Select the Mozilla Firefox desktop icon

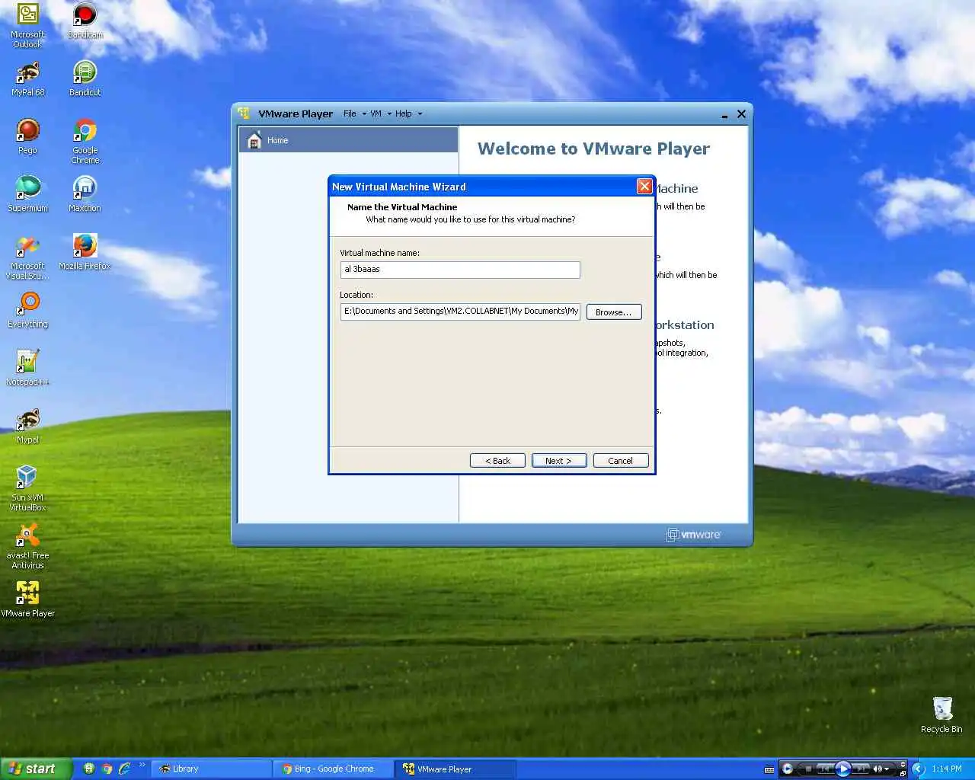[85, 252]
